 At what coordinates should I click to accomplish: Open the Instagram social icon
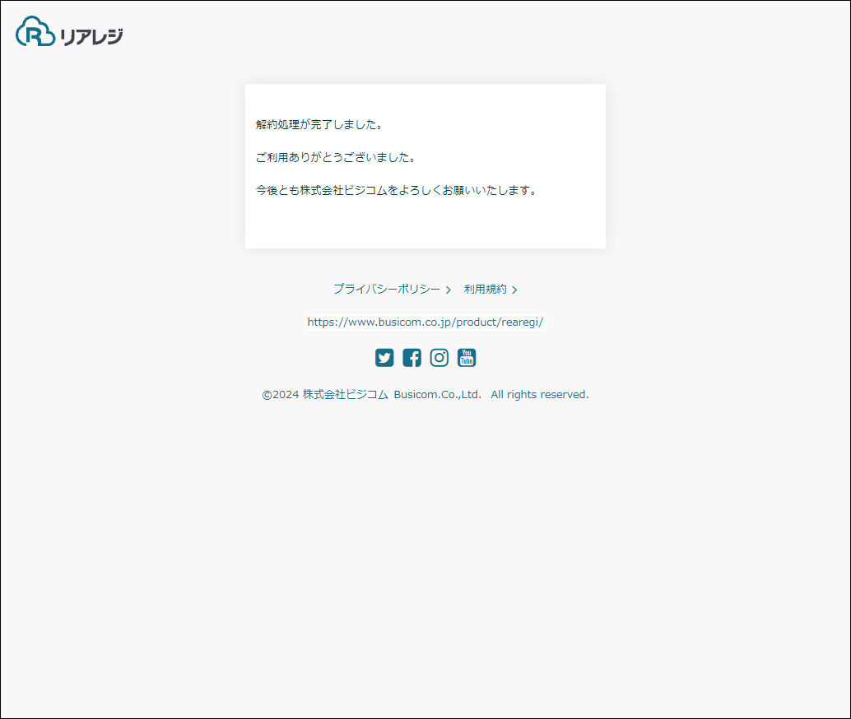pos(439,358)
